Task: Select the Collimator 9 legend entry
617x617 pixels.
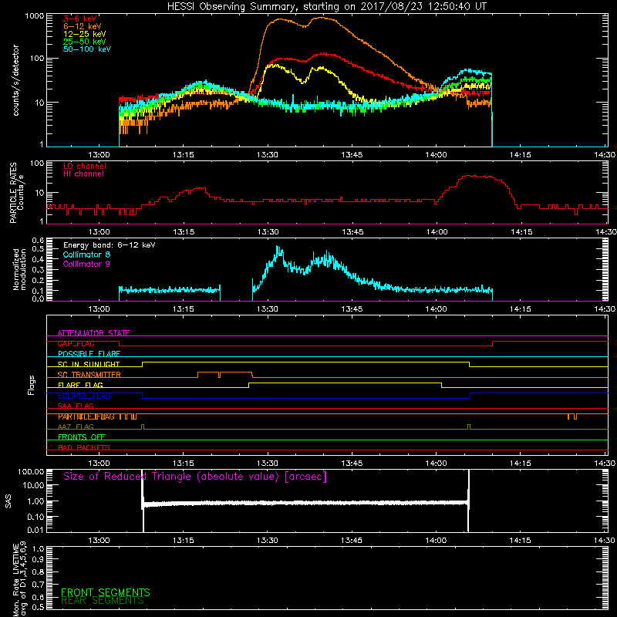Action: 86,264
